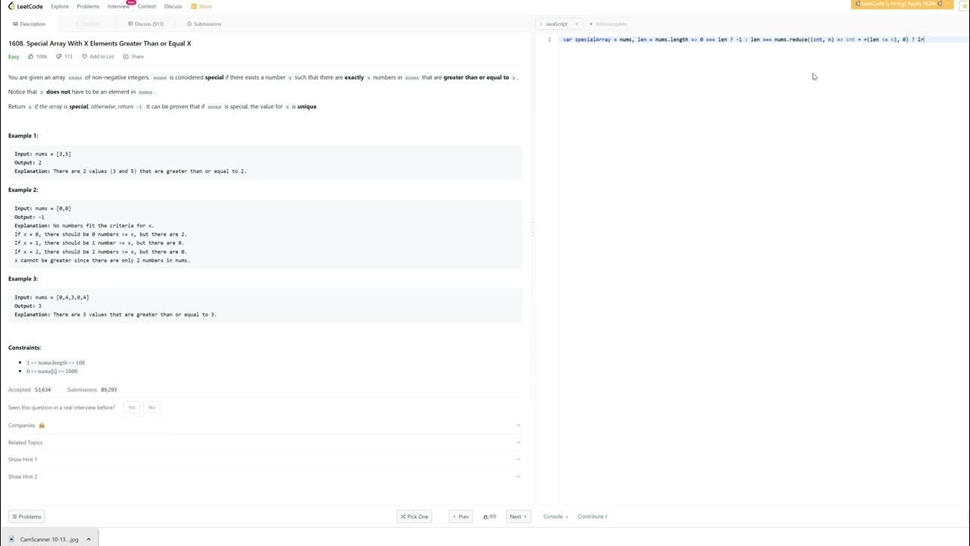Click into the code editor line

[x=743, y=39]
